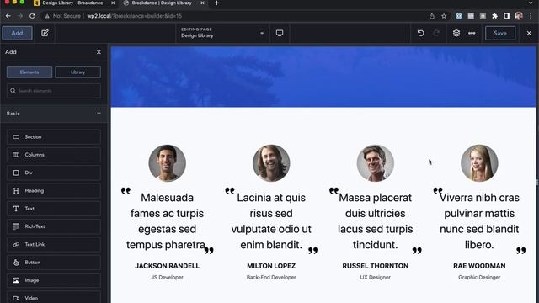Exit the builder with top-right X
This screenshot has height=303, width=539.
pyautogui.click(x=529, y=34)
